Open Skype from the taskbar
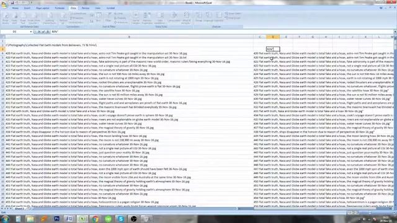 pyautogui.click(x=121, y=219)
